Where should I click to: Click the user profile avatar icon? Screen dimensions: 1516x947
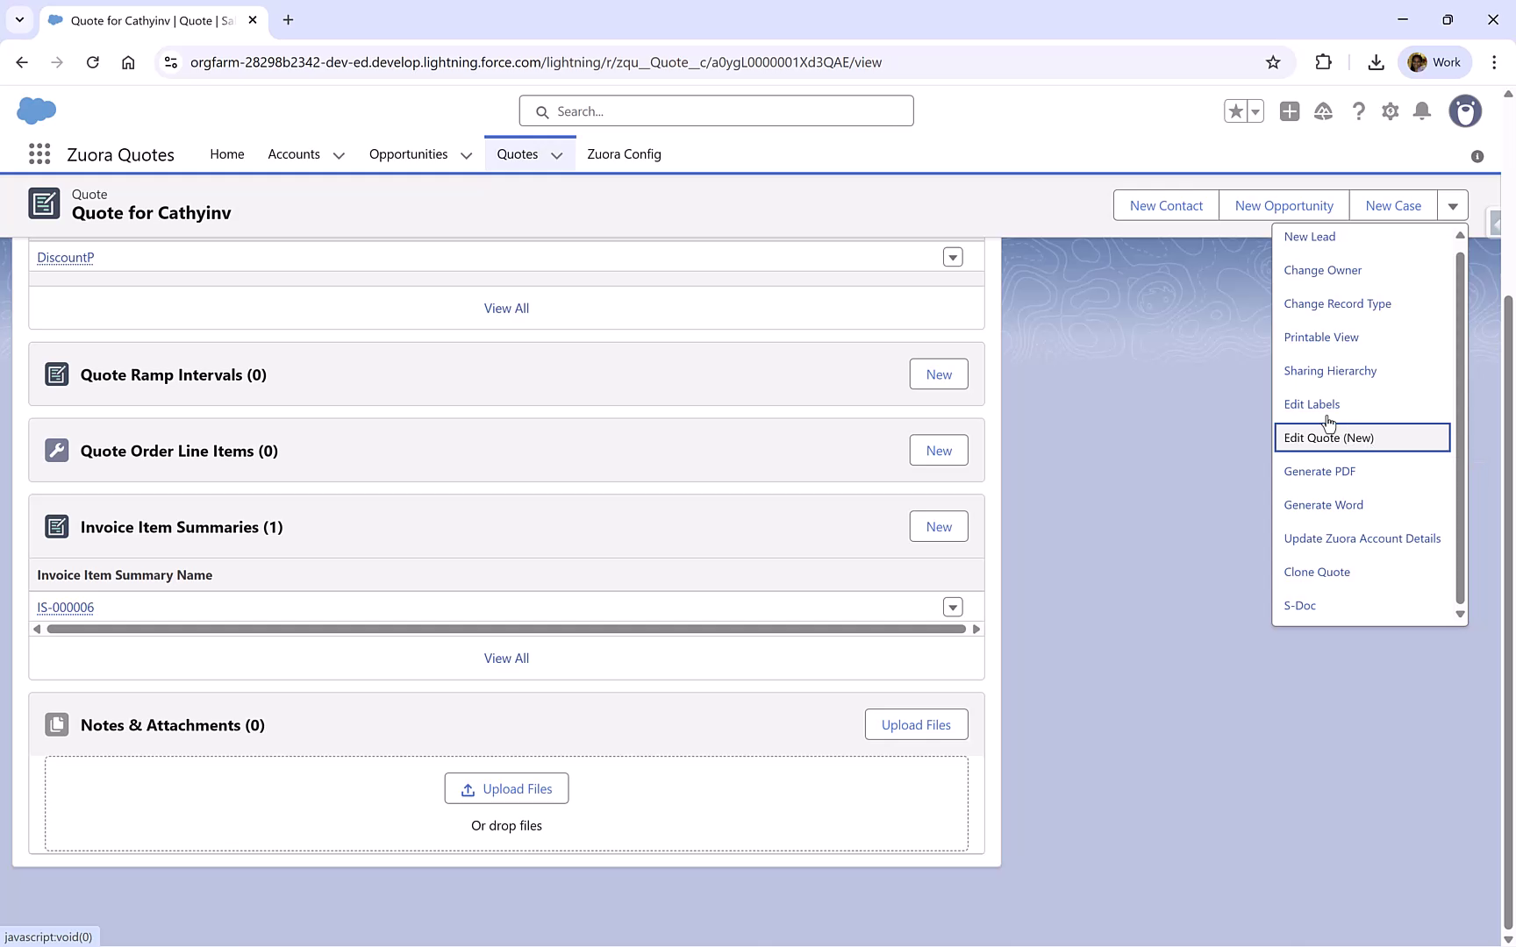1466,111
